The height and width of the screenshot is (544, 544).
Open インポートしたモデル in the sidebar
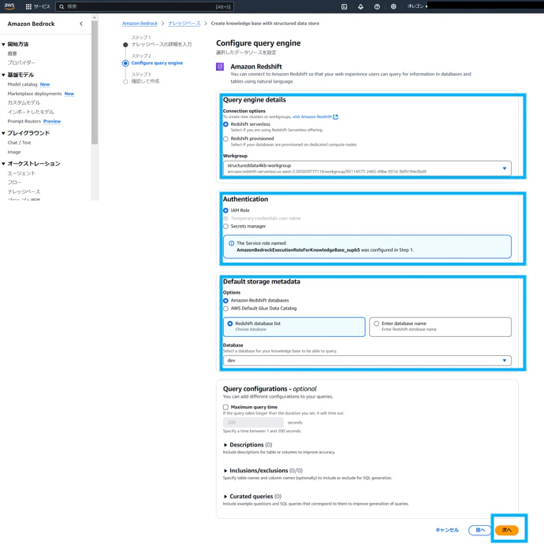[x=31, y=112]
